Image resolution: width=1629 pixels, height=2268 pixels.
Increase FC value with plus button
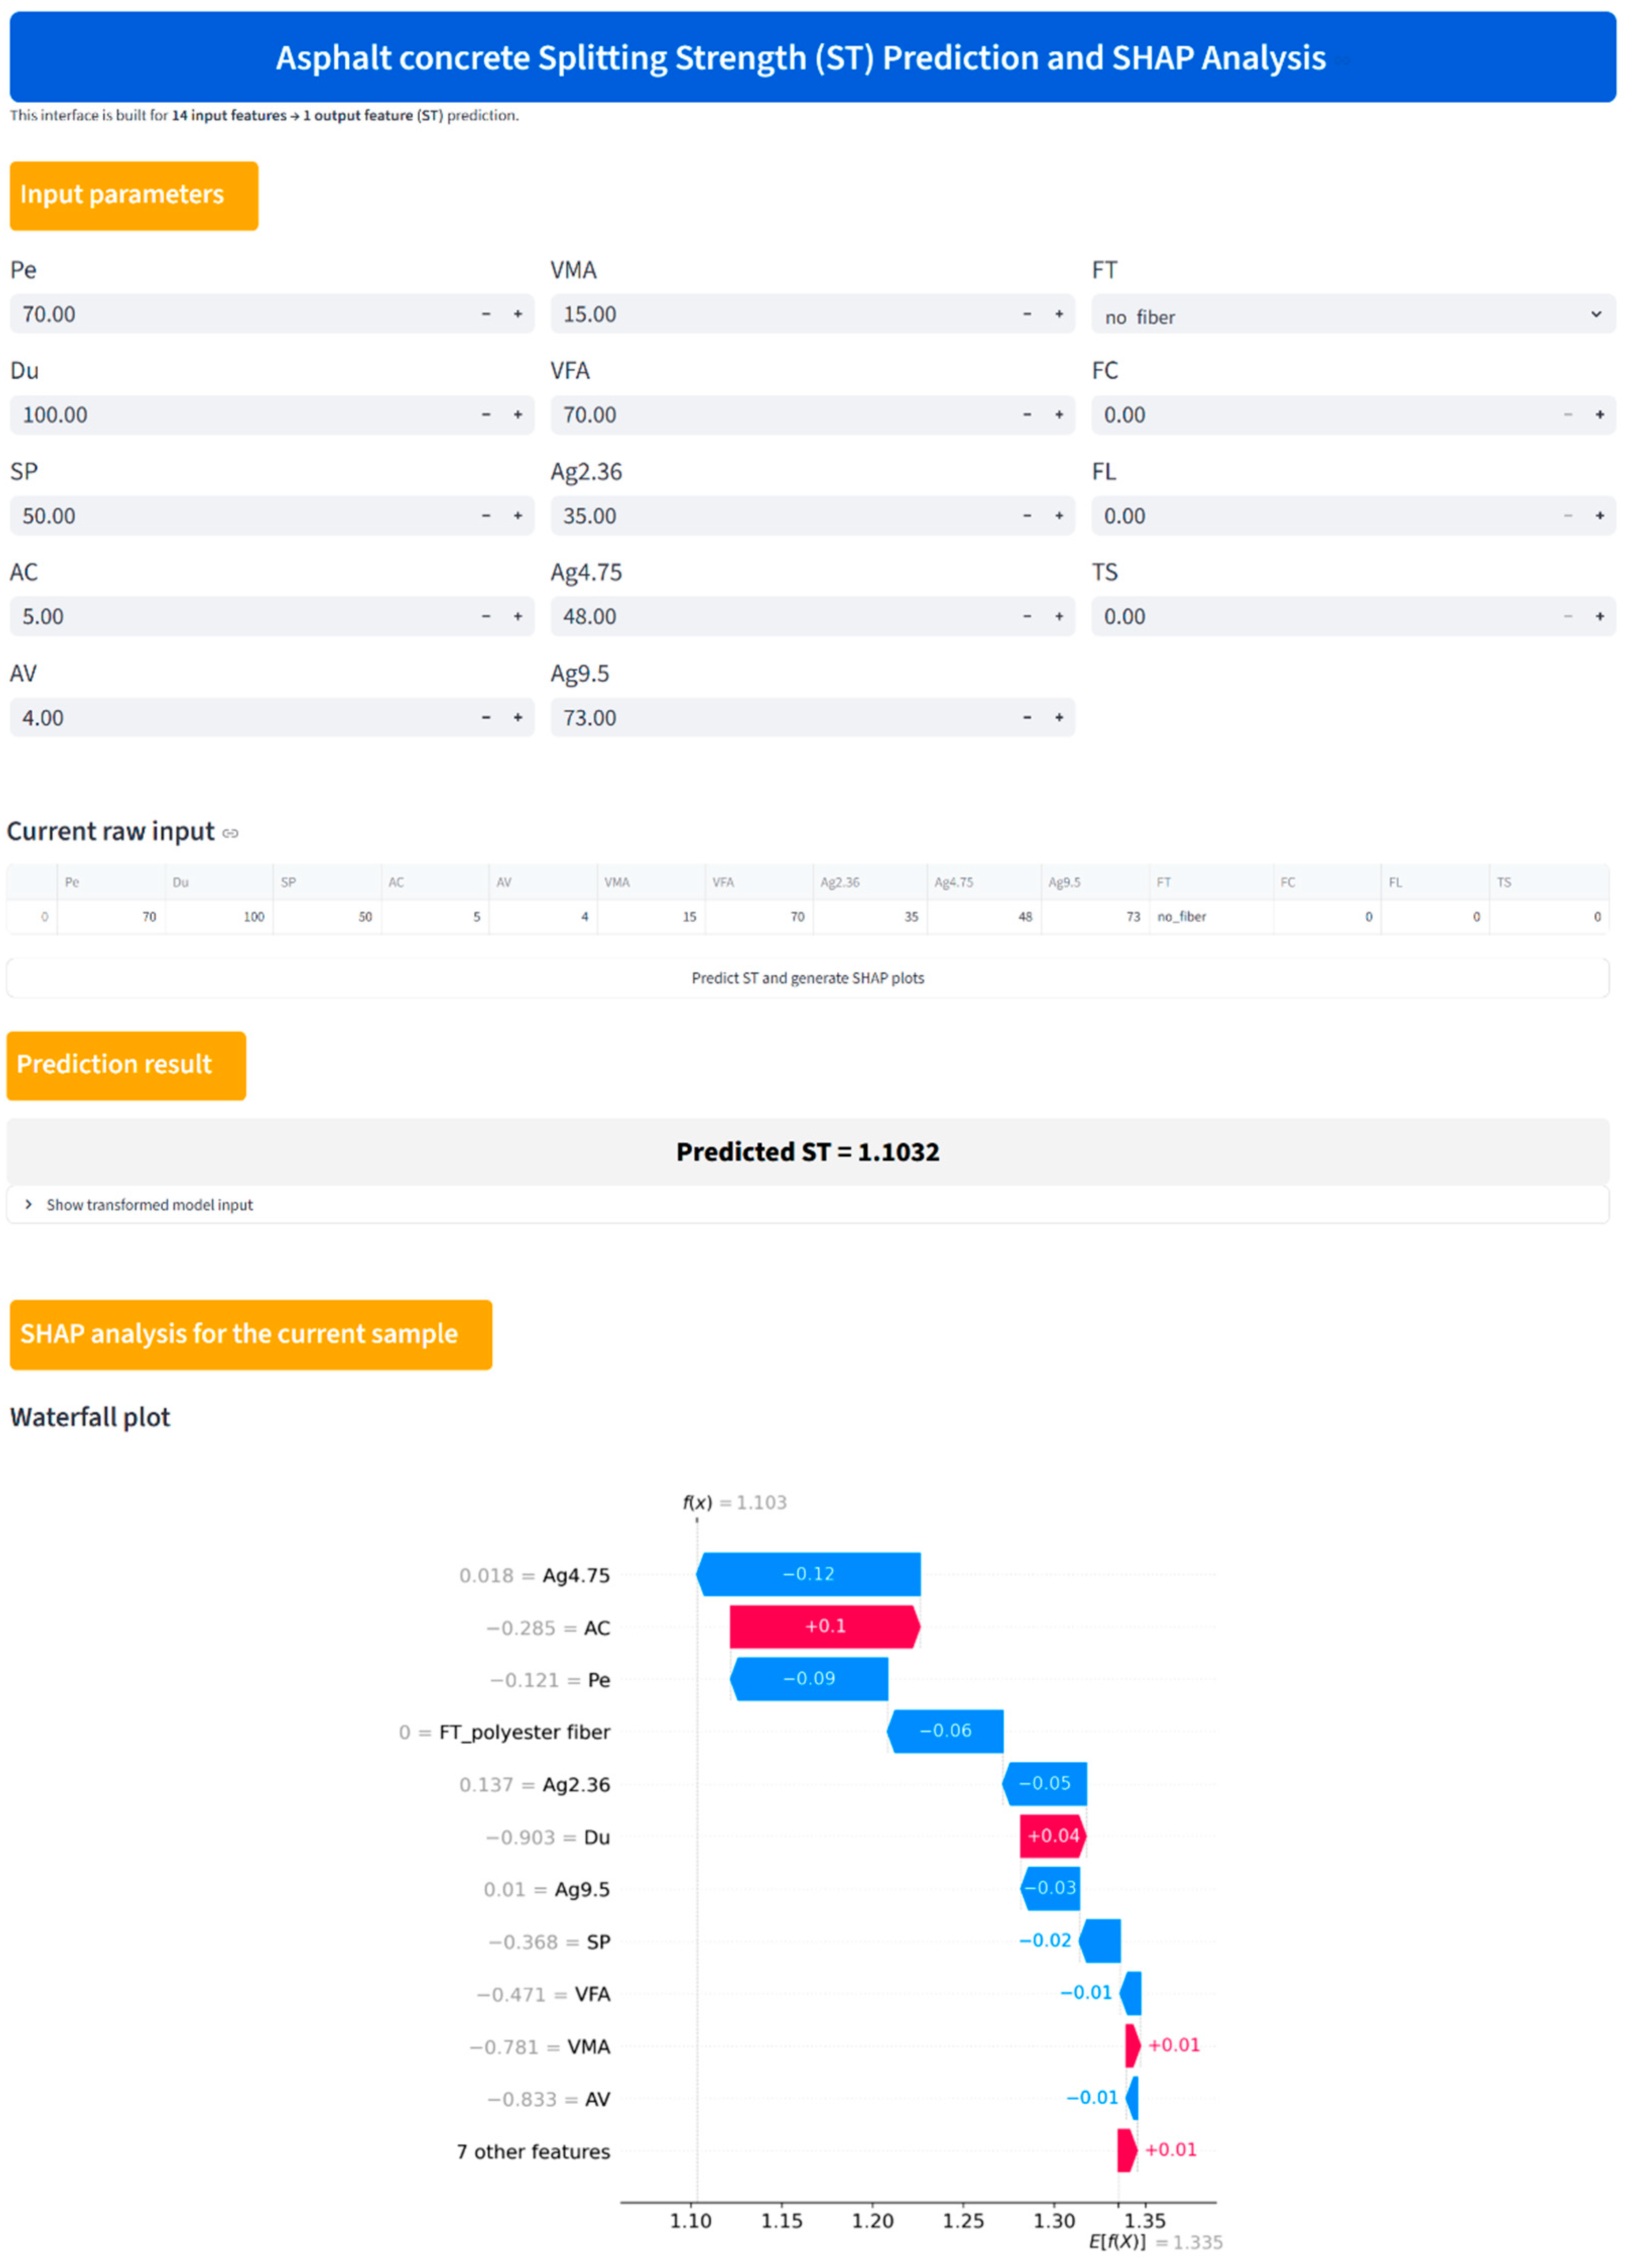[x=1600, y=415]
